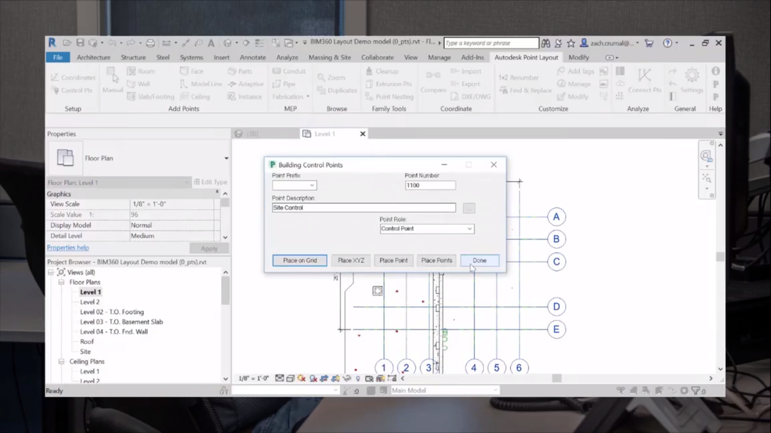
Task: Switch to the Level 1 view tab
Action: [x=325, y=134]
